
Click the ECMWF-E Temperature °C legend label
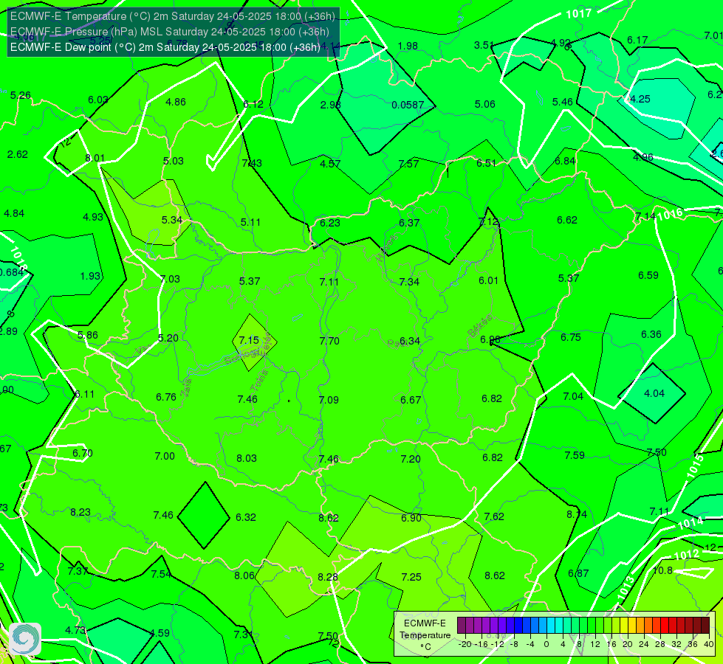425,635
